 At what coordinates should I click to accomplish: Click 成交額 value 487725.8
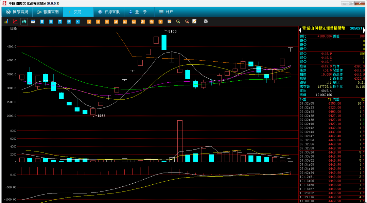[x=325, y=86]
